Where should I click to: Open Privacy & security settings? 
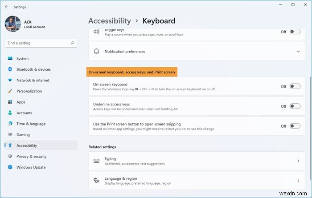click(41, 156)
